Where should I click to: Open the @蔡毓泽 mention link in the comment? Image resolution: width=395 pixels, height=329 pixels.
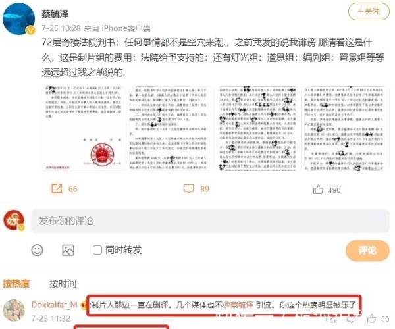[x=238, y=305]
